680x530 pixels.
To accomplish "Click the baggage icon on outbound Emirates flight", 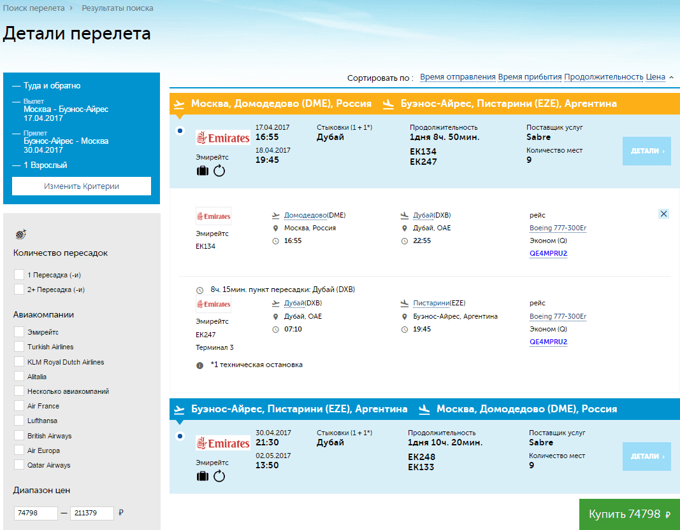I will pos(203,171).
